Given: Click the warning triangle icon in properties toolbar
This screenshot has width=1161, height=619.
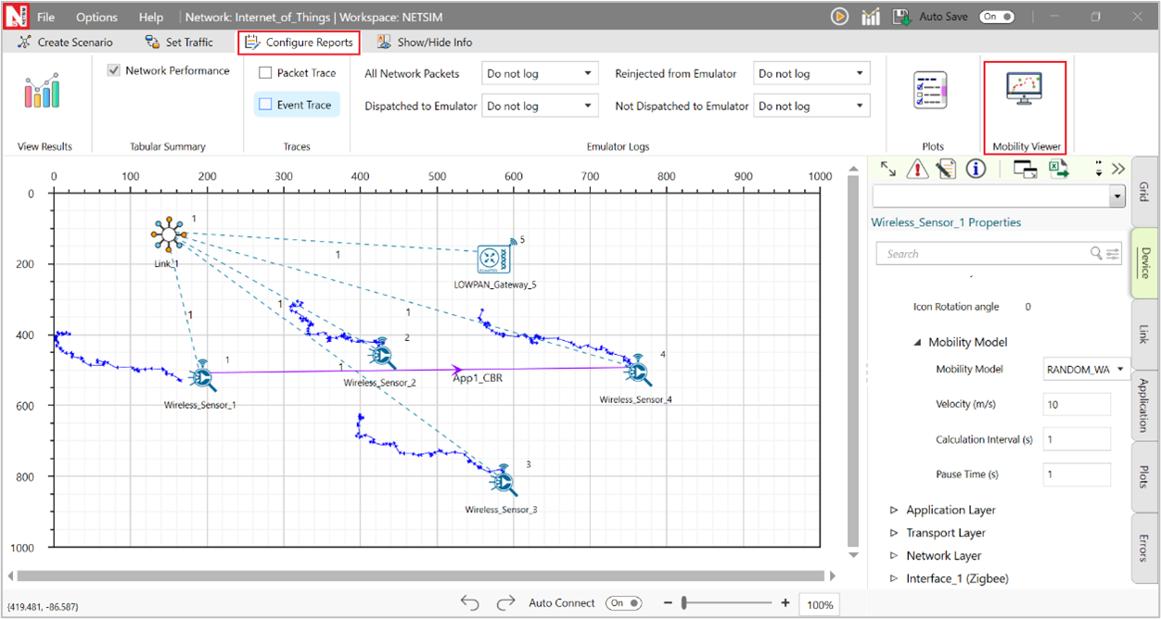Looking at the screenshot, I should tap(917, 169).
